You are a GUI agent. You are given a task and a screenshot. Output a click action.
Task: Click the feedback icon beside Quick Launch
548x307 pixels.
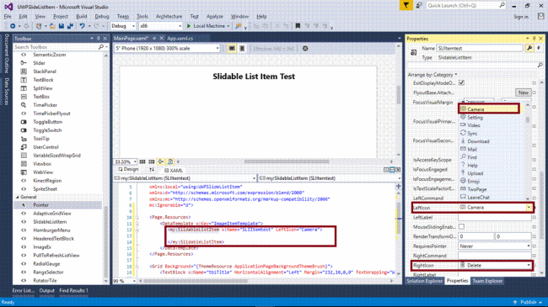point(419,6)
